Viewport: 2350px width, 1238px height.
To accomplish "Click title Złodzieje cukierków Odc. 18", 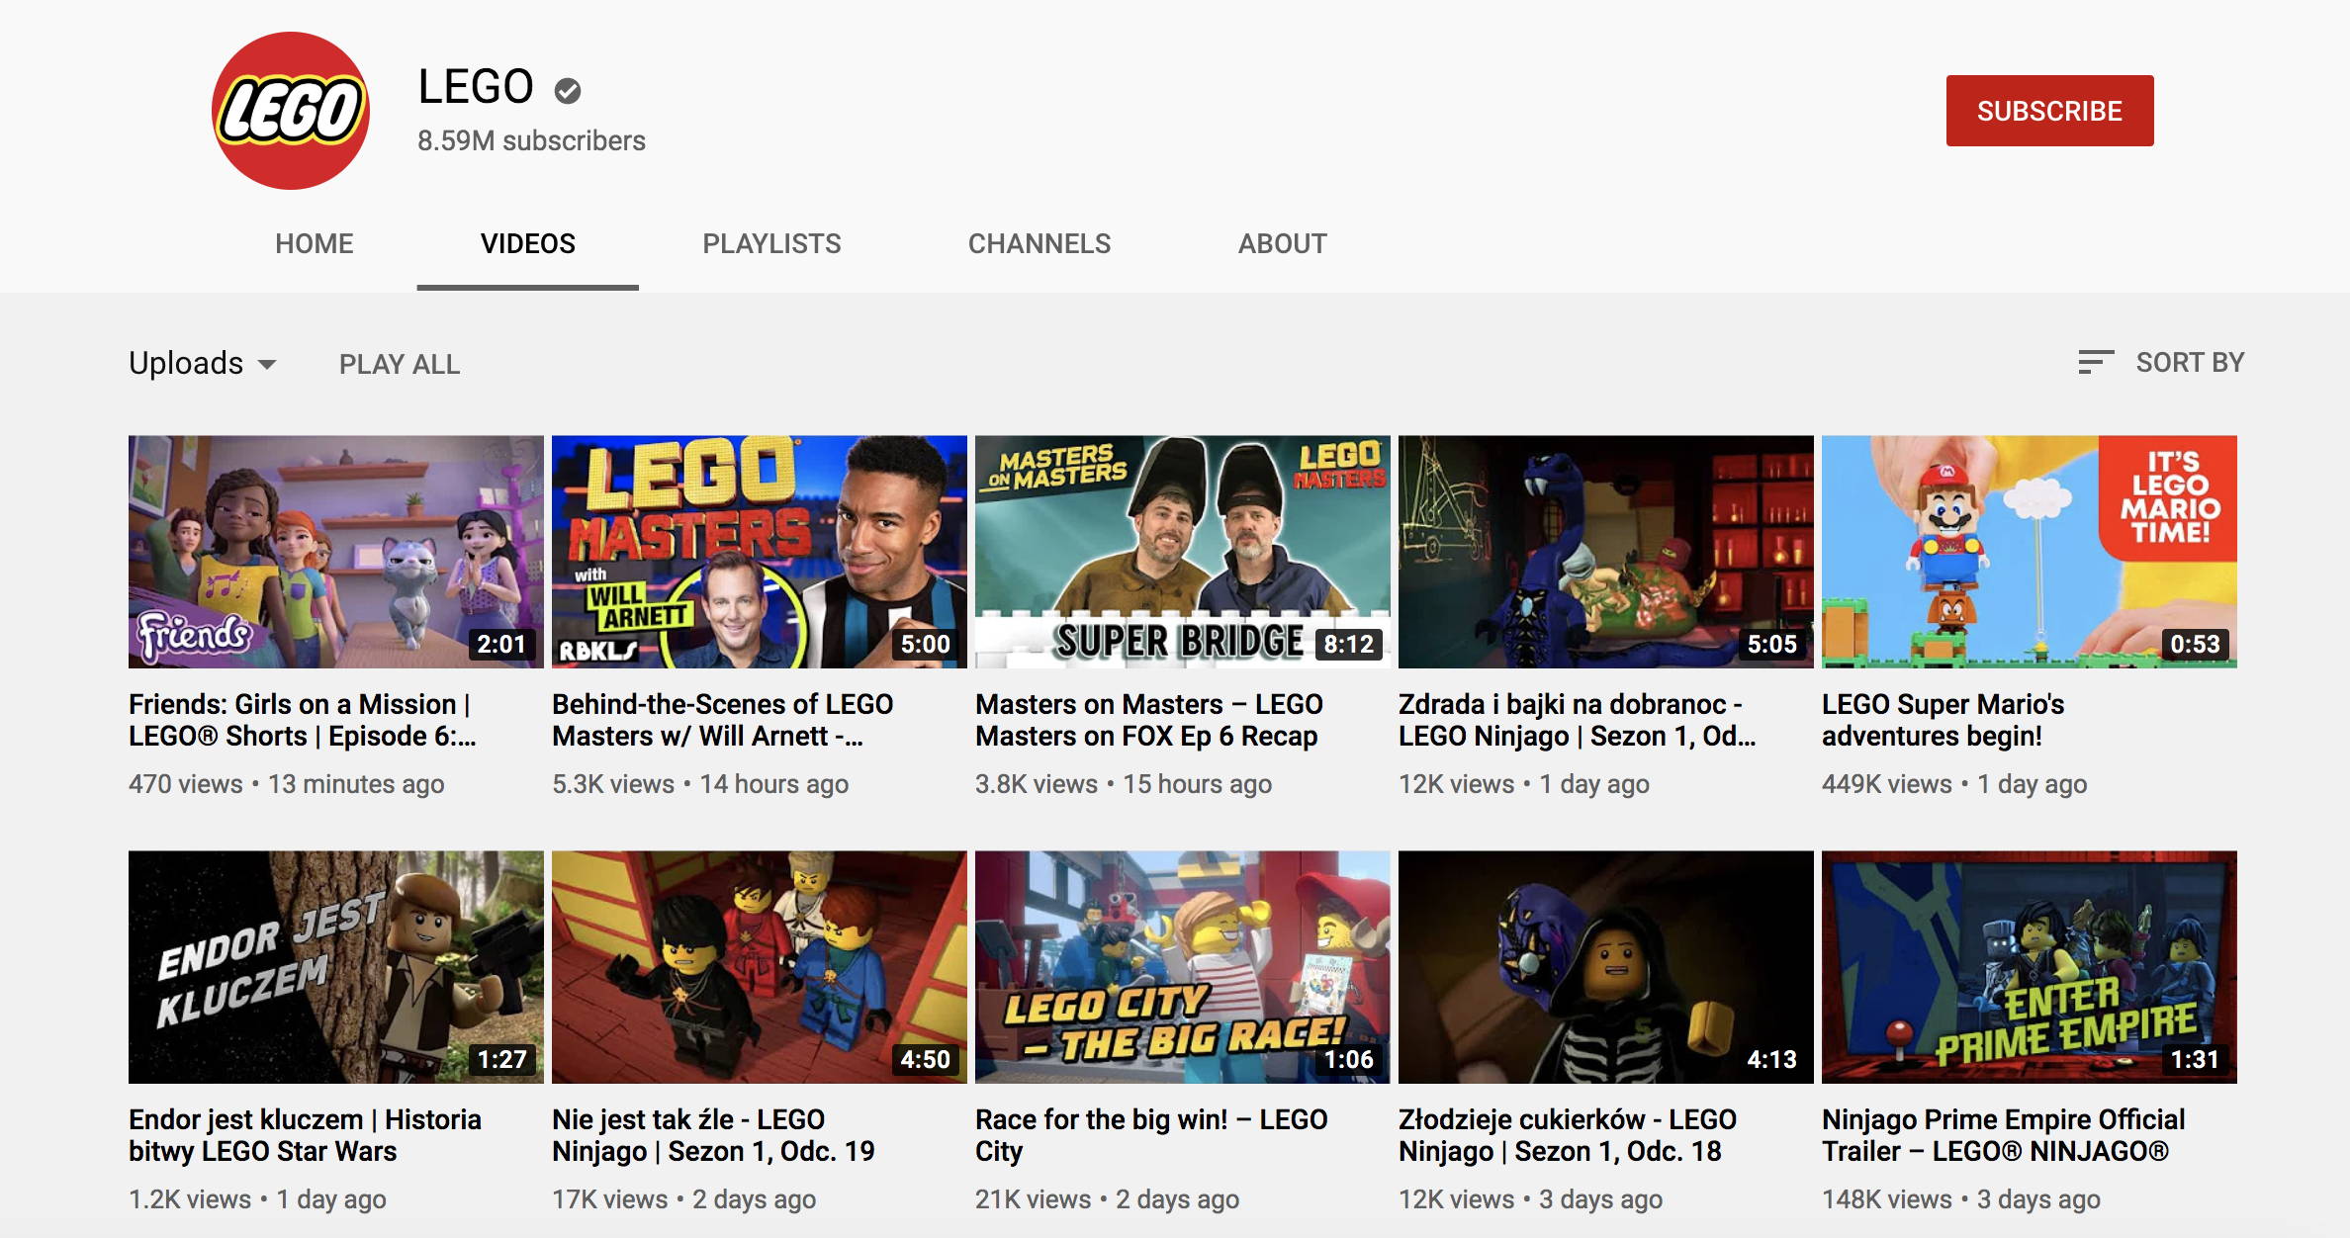I will tap(1568, 1135).
